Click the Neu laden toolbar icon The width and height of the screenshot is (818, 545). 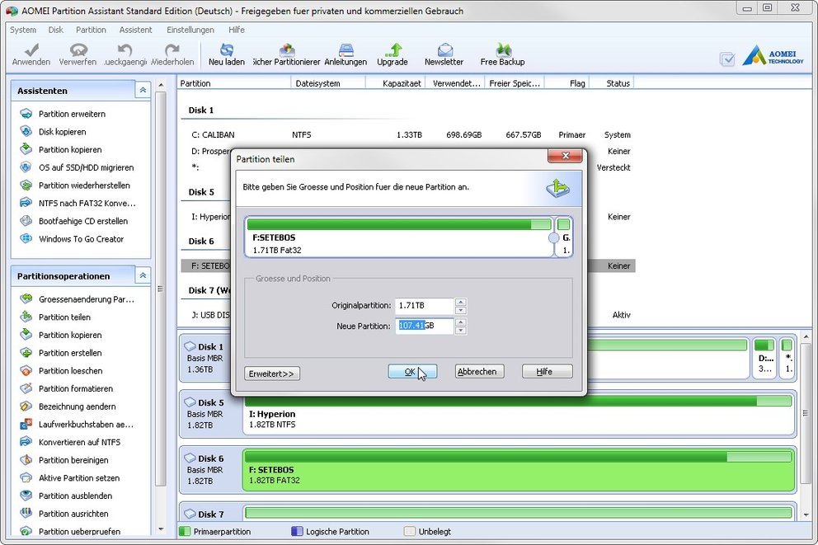coord(227,54)
